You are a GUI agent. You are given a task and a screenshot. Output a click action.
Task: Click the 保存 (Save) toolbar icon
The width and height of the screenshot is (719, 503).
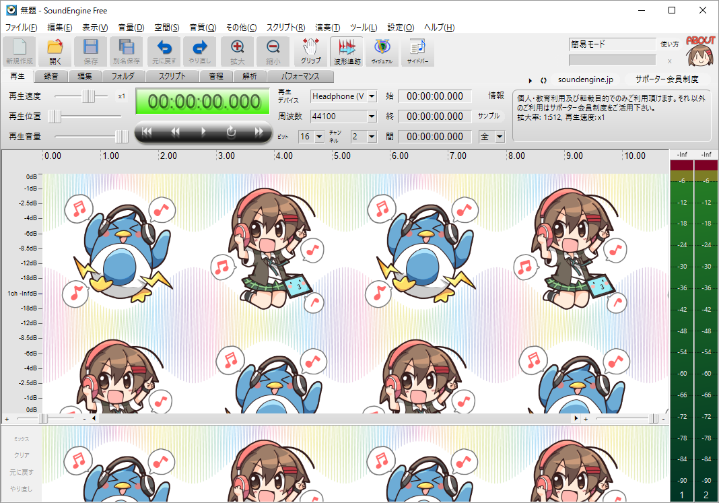coord(90,51)
